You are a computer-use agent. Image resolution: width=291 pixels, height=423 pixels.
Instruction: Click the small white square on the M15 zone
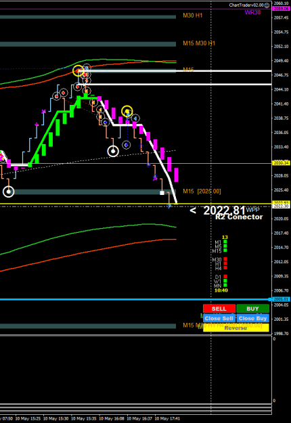[162, 193]
